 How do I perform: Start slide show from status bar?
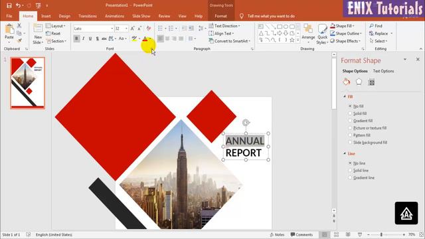pos(360,234)
